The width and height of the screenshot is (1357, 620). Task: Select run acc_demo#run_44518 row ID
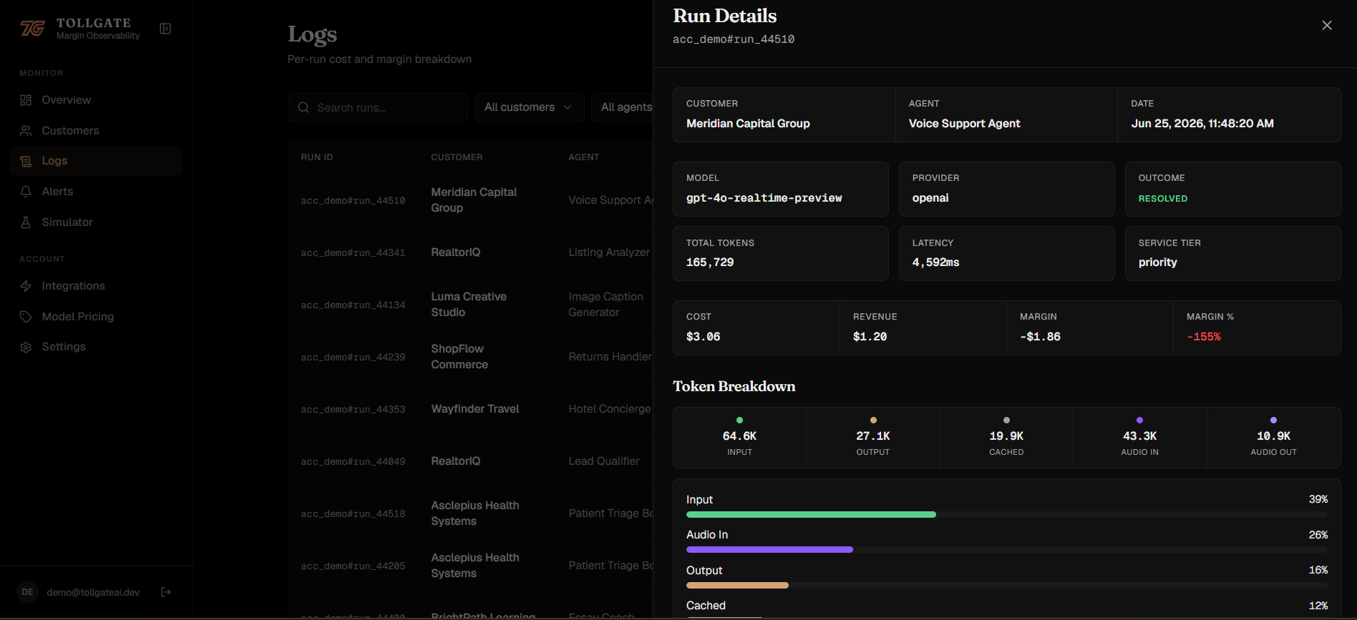coord(353,514)
